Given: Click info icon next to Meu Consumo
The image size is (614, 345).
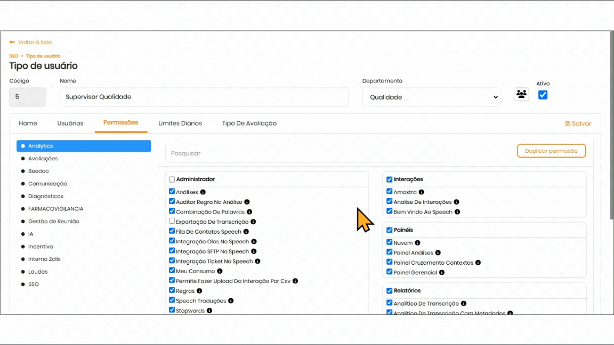Looking at the screenshot, I should point(220,272).
